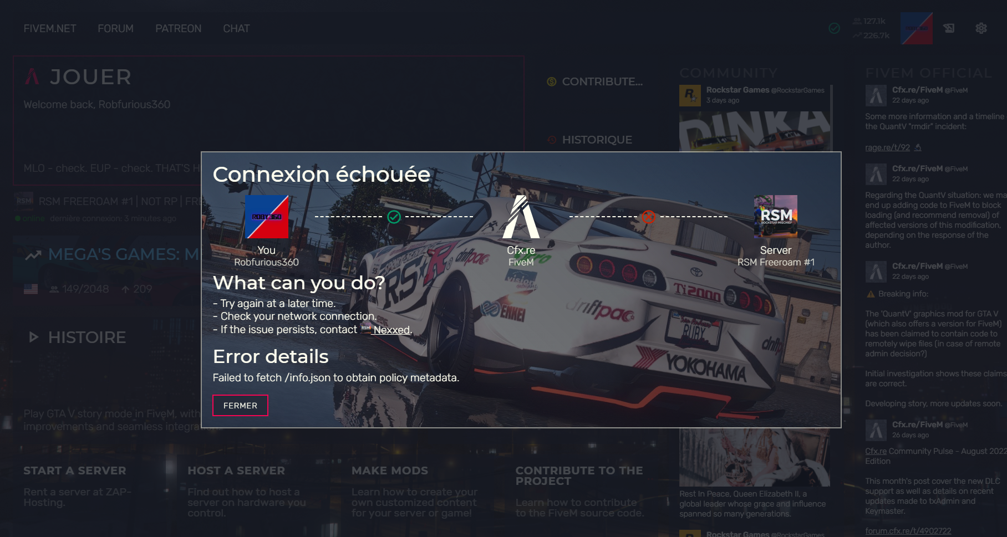The width and height of the screenshot is (1007, 537).
Task: Click Cfx.re avatar on 'Breaking info' post
Action: coord(876,272)
